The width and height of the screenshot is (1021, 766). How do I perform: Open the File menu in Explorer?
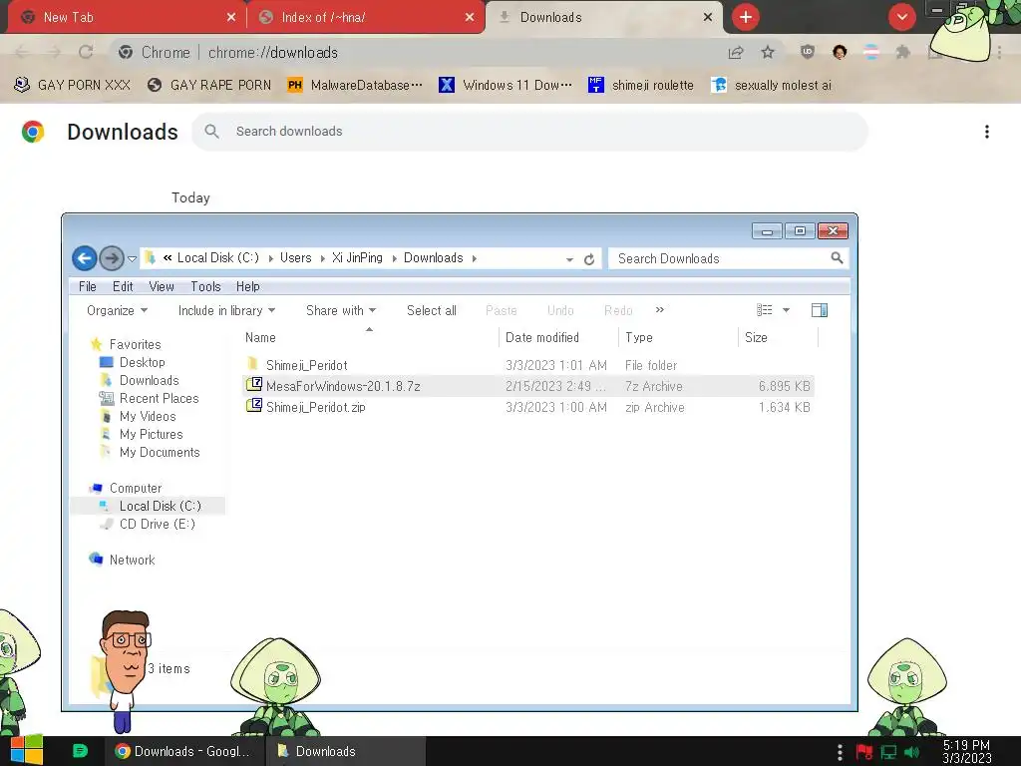[x=88, y=286]
